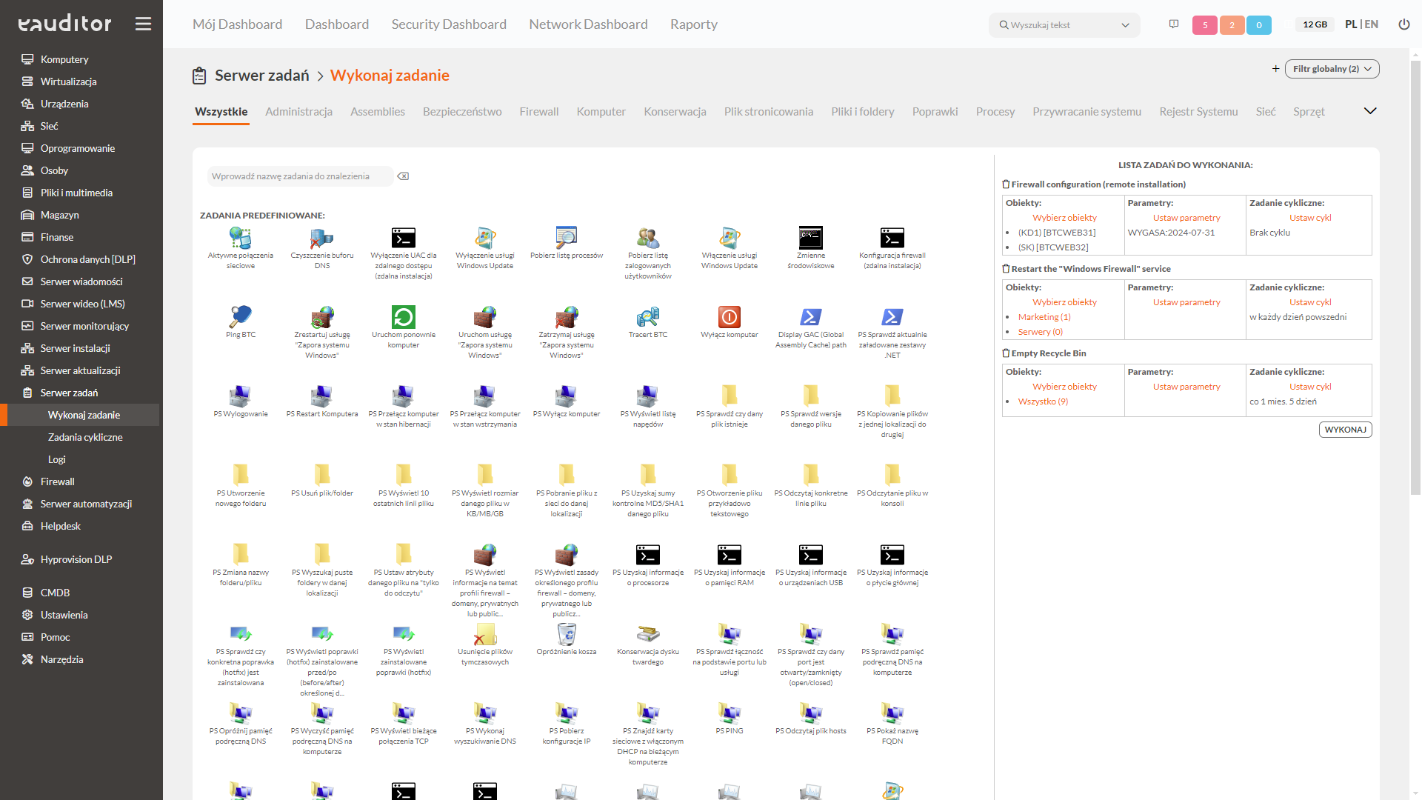Select the 'Tracert BTC' task icon
This screenshot has height=800, width=1422.
(x=648, y=317)
